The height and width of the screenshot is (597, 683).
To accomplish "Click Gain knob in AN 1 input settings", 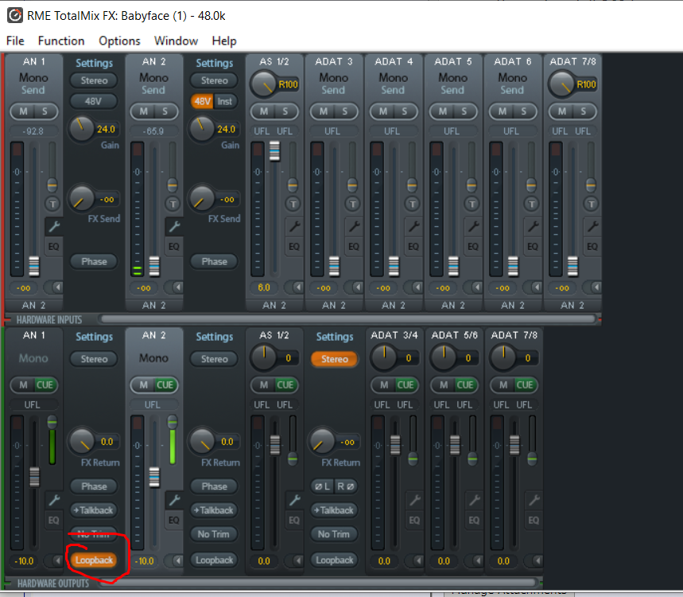I will (x=81, y=128).
